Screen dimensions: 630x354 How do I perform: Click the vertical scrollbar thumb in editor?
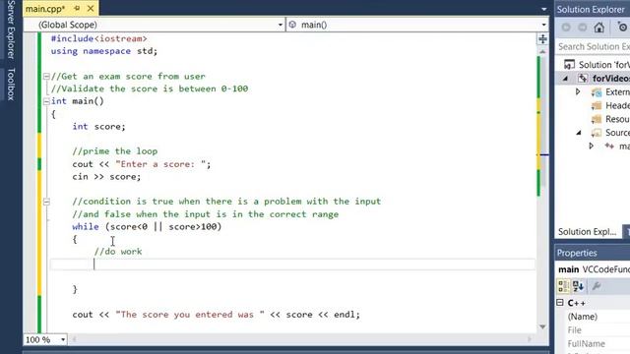pos(542,122)
